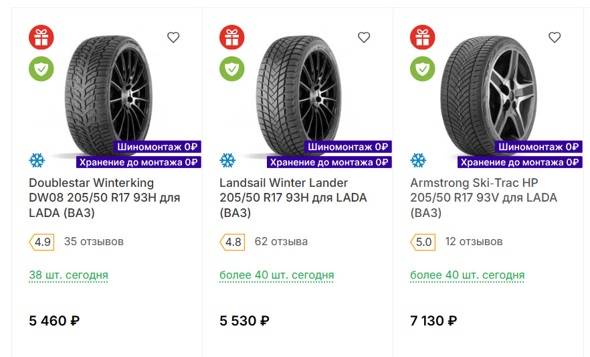Add Doublestar Winterking to favorites with heart

pos(173,38)
